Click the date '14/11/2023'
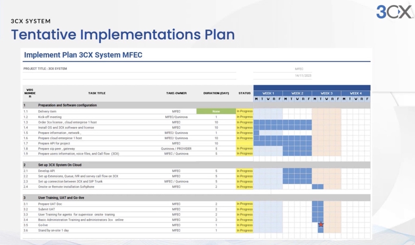This screenshot has width=415, height=245. click(x=303, y=75)
